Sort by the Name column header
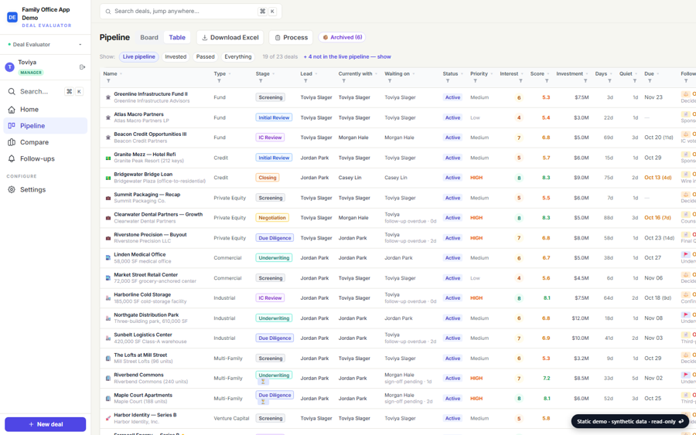Image resolution: width=696 pixels, height=435 pixels. (x=110, y=73)
